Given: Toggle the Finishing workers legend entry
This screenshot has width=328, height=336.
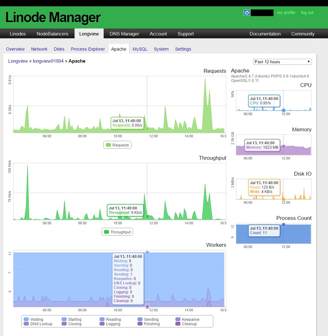Looking at the screenshot, I should point(149,324).
